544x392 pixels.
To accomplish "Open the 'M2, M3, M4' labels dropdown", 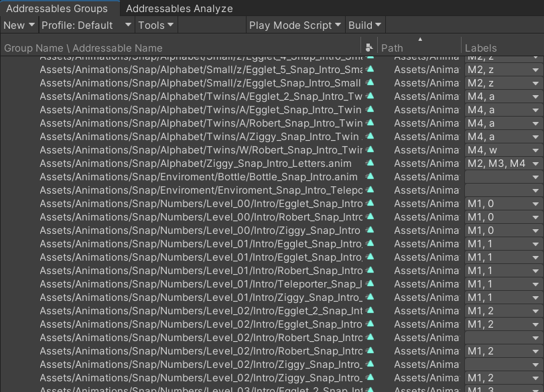I will pyautogui.click(x=503, y=164).
